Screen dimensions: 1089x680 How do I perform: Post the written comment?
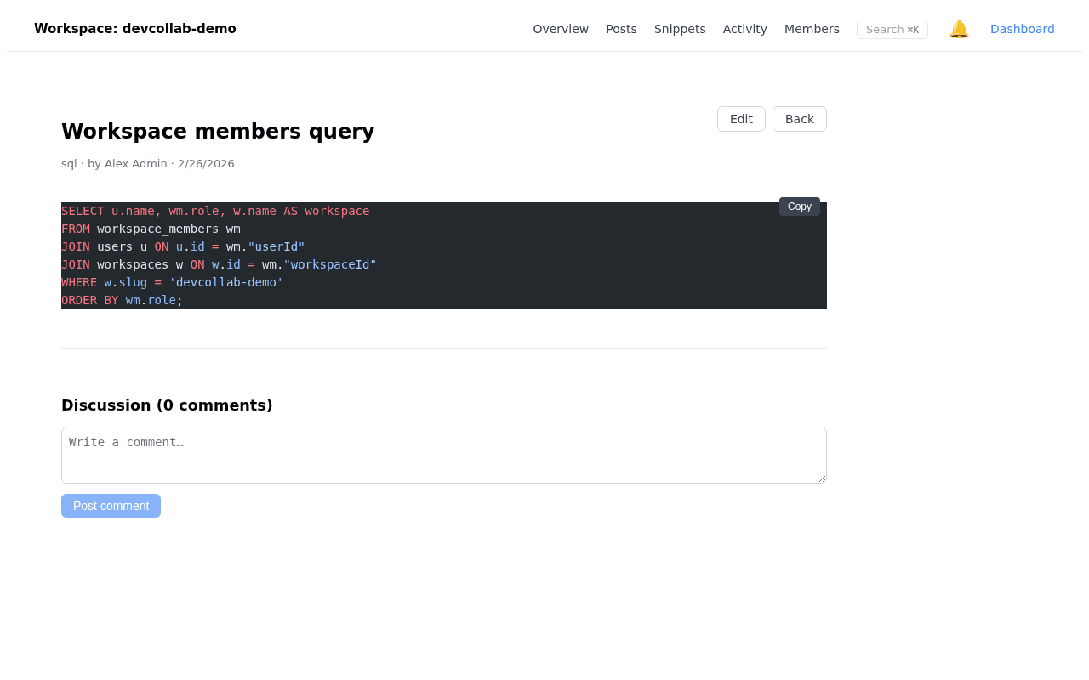click(111, 505)
